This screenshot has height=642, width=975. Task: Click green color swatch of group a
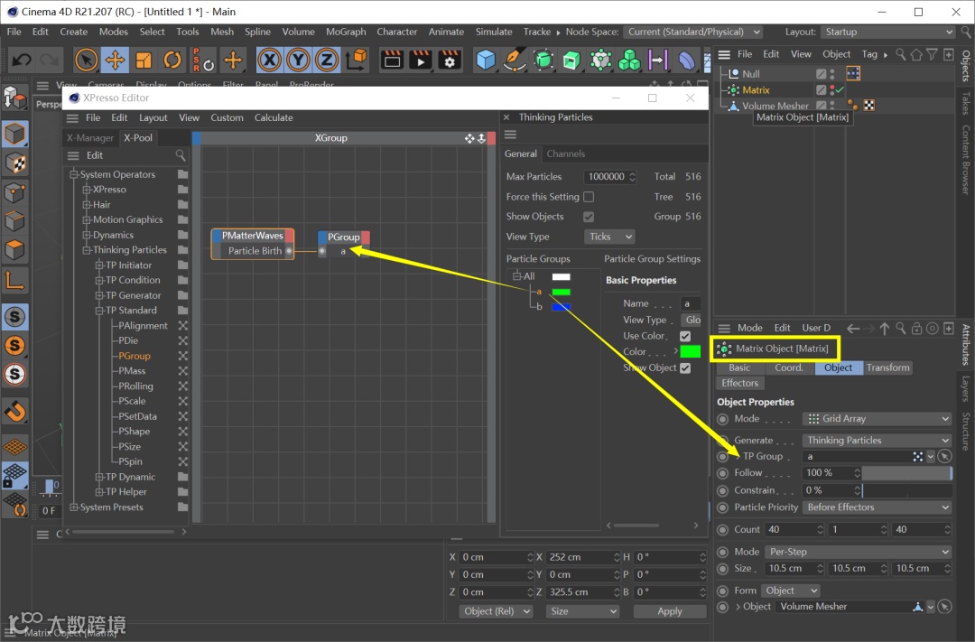pyautogui.click(x=561, y=292)
